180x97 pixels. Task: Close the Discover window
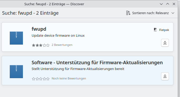point(174,4)
